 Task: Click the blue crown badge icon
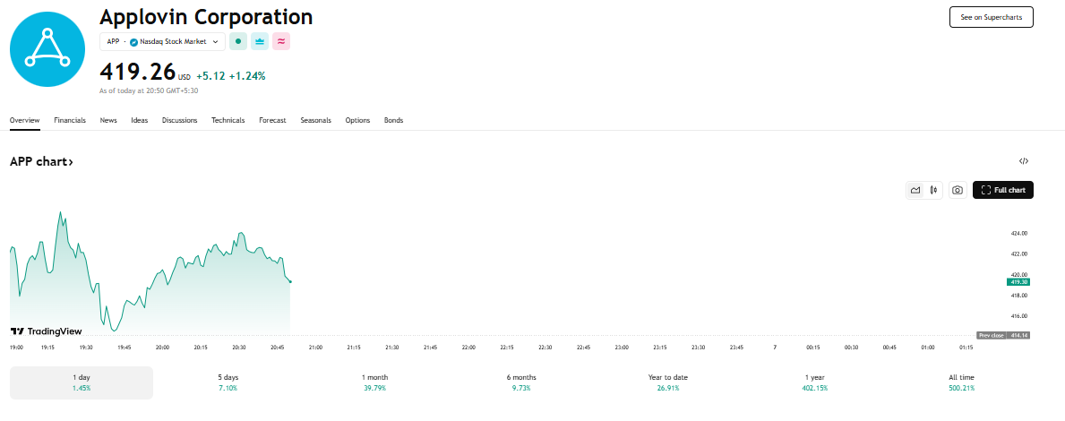[260, 41]
